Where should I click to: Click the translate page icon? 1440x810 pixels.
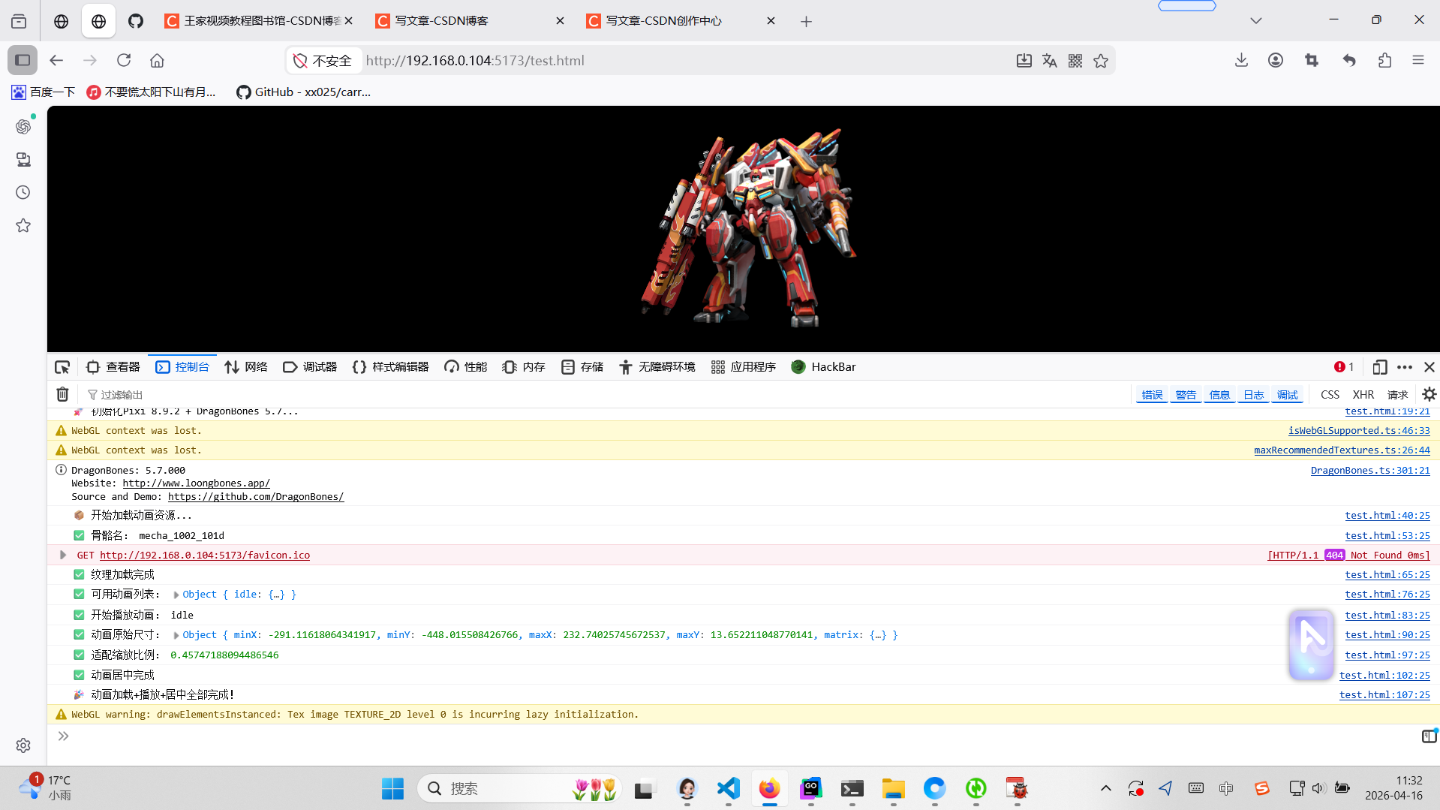click(x=1049, y=61)
